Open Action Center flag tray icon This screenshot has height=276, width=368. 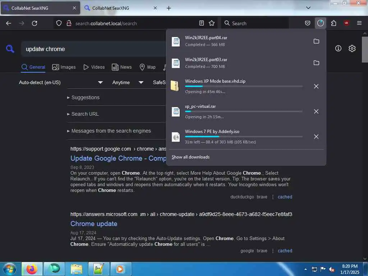click(323, 269)
